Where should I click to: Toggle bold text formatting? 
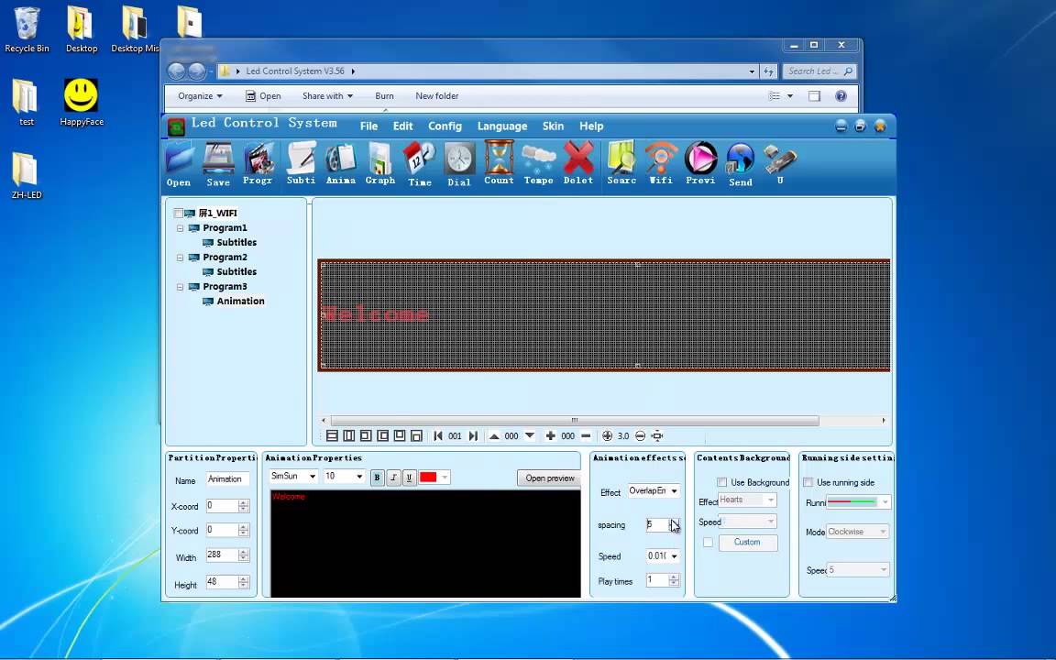tap(377, 478)
